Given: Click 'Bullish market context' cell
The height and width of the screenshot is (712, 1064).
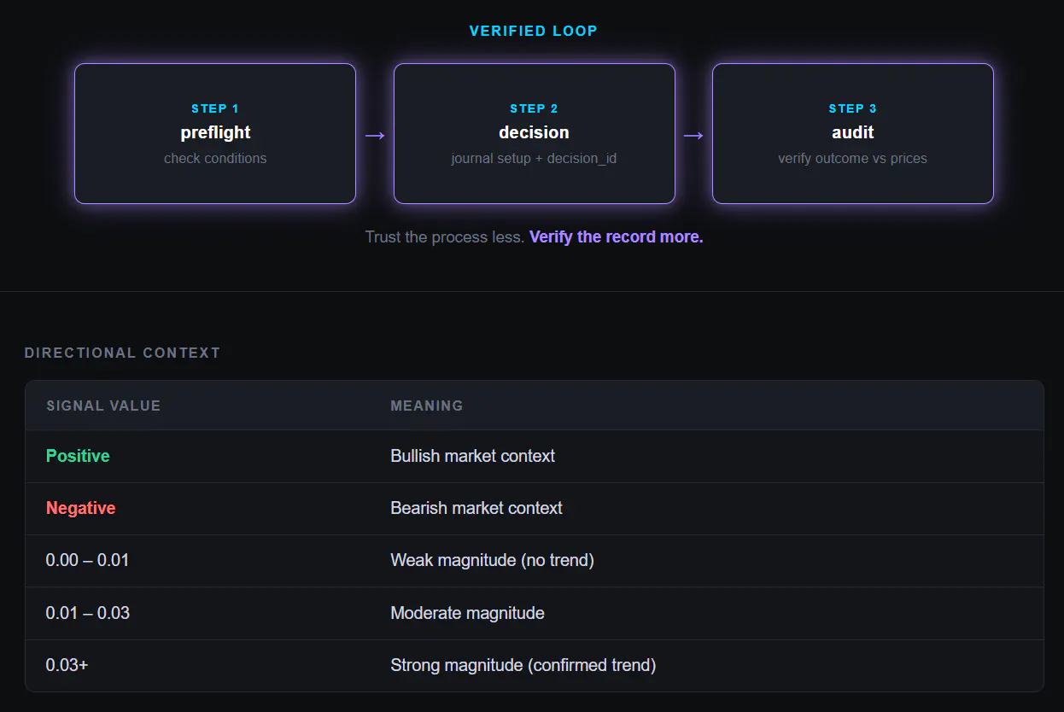Looking at the screenshot, I should [x=472, y=456].
